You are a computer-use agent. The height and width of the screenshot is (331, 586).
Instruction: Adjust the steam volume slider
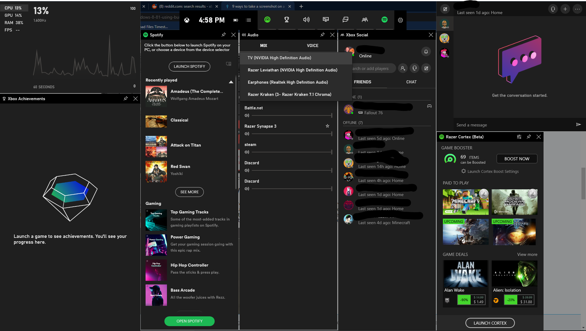click(x=291, y=152)
